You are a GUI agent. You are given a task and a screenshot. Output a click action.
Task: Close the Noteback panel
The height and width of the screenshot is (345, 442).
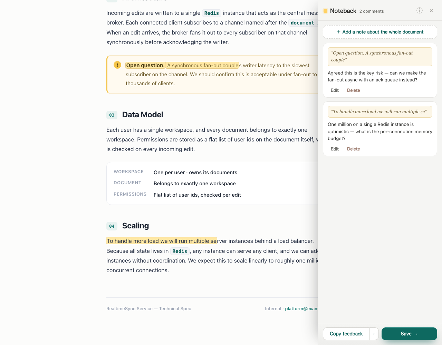click(431, 11)
